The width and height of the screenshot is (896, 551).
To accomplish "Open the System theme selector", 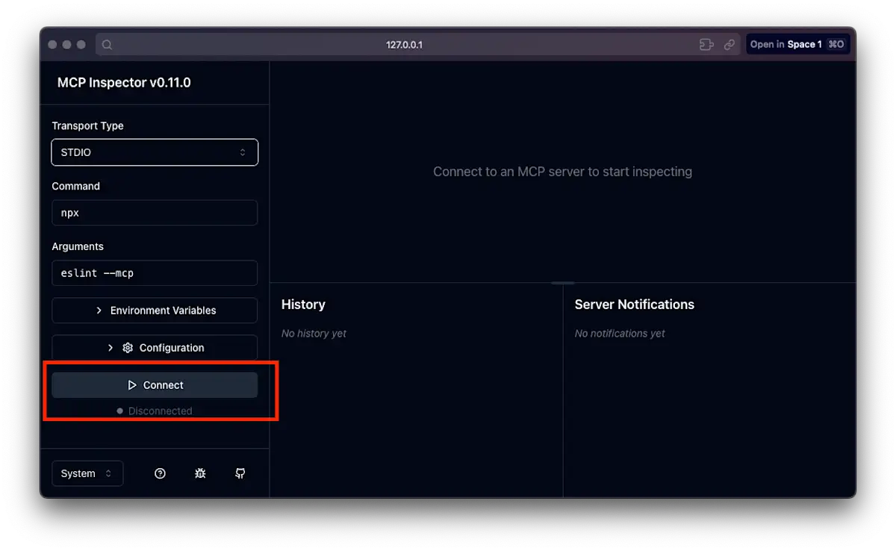I will click(87, 473).
